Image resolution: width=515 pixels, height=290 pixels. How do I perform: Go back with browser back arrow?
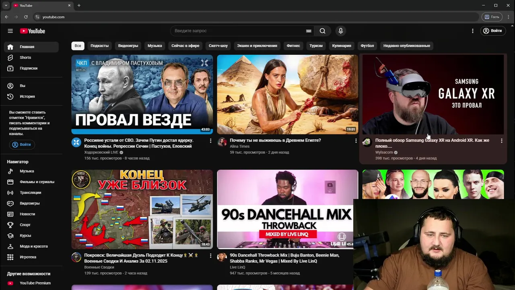6,17
